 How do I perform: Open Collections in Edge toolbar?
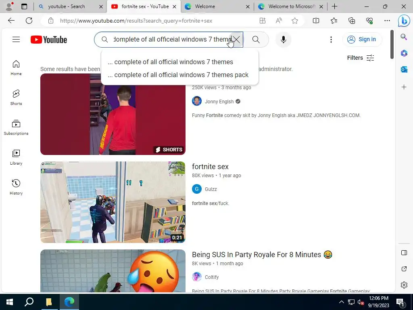pos(352,21)
